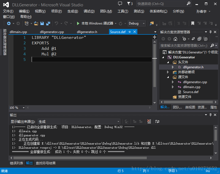Viewport: 220px width, 174px height.
Task: Toggle word wrap in Output panel
Action: point(157,121)
